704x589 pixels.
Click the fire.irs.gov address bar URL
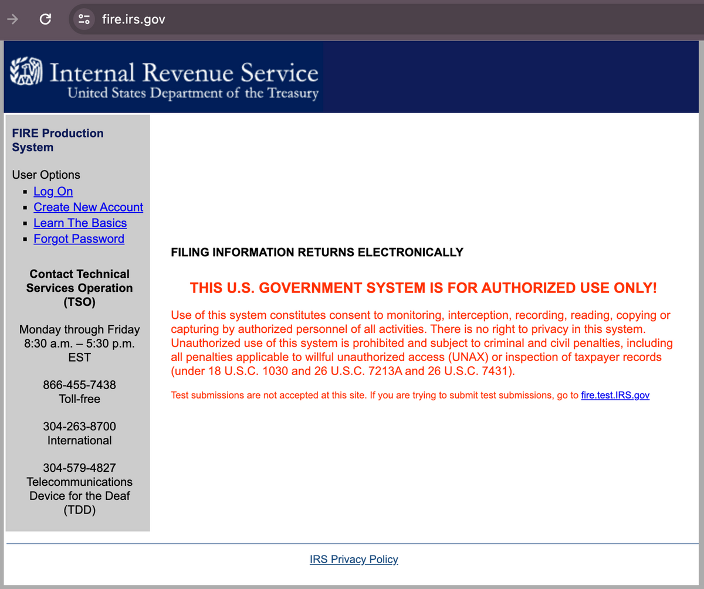click(x=134, y=19)
